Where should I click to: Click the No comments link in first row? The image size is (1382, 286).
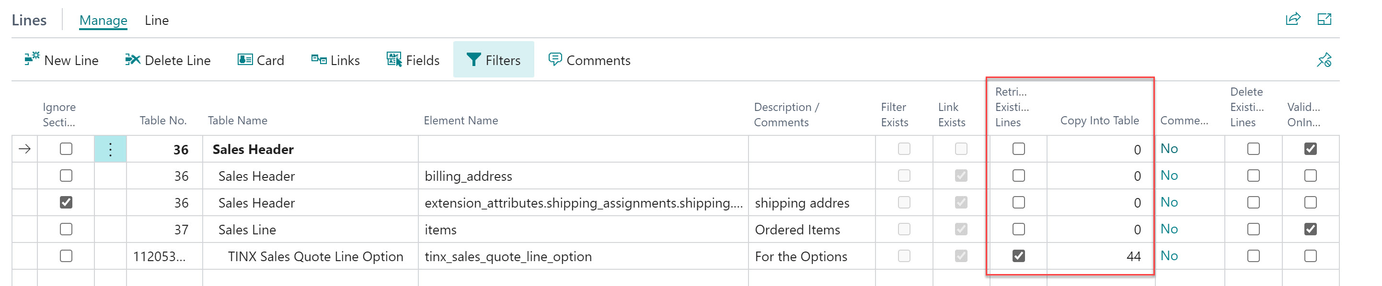(1169, 149)
